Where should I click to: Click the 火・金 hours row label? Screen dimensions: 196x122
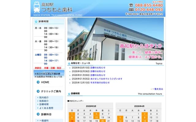(38, 41)
